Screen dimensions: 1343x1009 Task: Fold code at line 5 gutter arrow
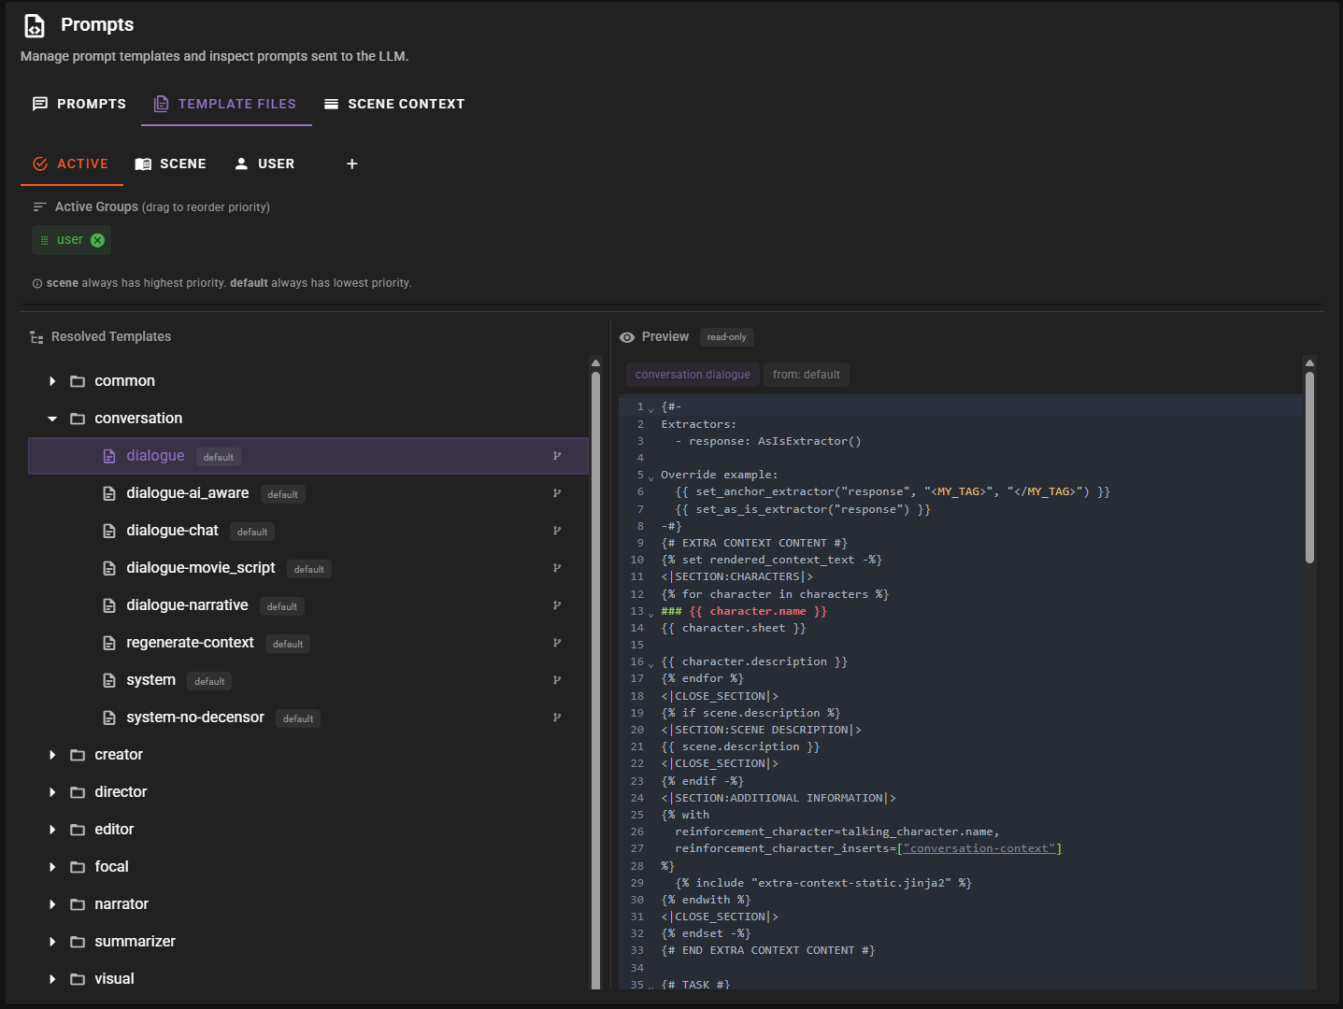pyautogui.click(x=651, y=478)
